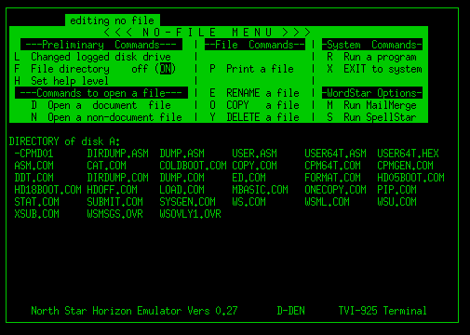Screen dimensions: 470x335
Task: Pick 'E RENAME a file' command
Action: (x=254, y=93)
